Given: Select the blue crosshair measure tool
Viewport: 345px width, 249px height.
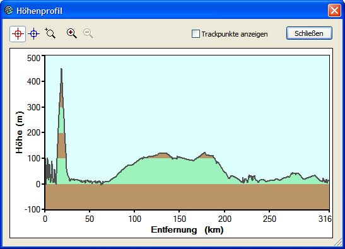Looking at the screenshot, I should pos(33,34).
